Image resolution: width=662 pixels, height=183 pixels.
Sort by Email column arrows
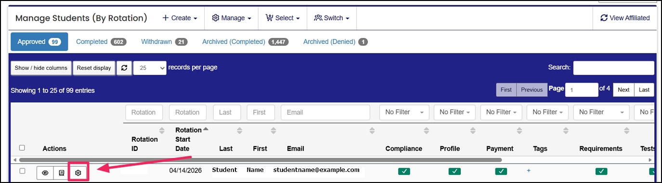372,131
